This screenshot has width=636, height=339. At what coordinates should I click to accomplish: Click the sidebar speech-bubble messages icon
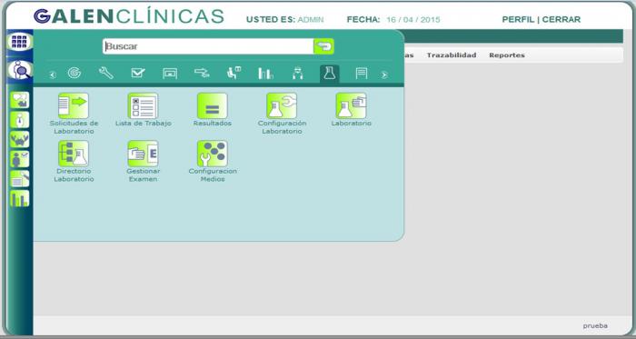19,100
